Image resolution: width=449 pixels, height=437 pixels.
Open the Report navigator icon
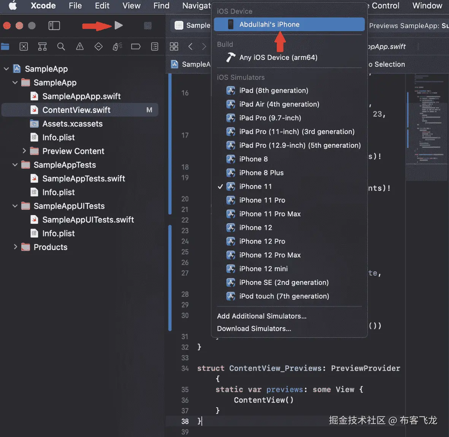(x=155, y=46)
